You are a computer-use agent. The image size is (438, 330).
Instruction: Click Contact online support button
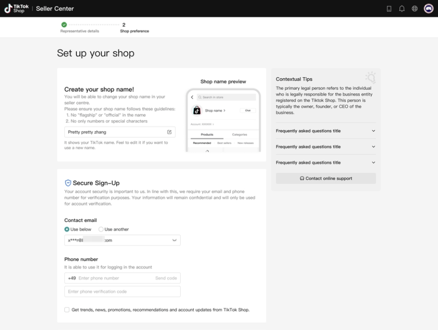pyautogui.click(x=326, y=178)
